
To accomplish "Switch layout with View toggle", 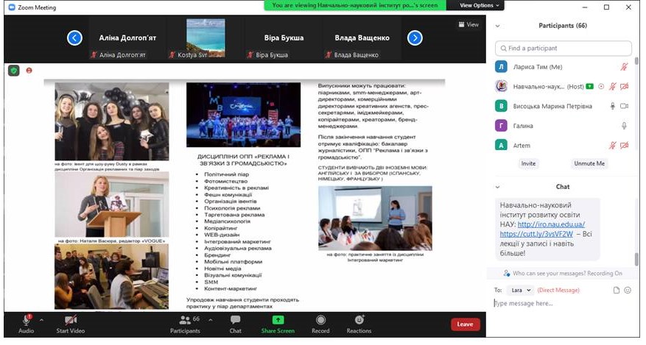I will [x=468, y=24].
